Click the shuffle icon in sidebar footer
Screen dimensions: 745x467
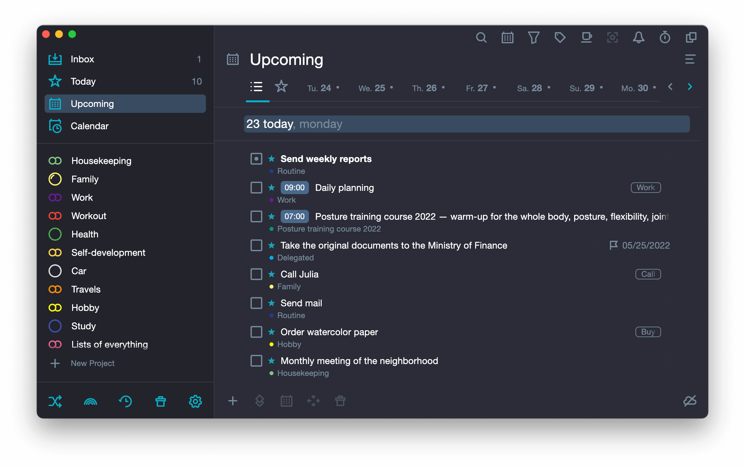pos(55,401)
